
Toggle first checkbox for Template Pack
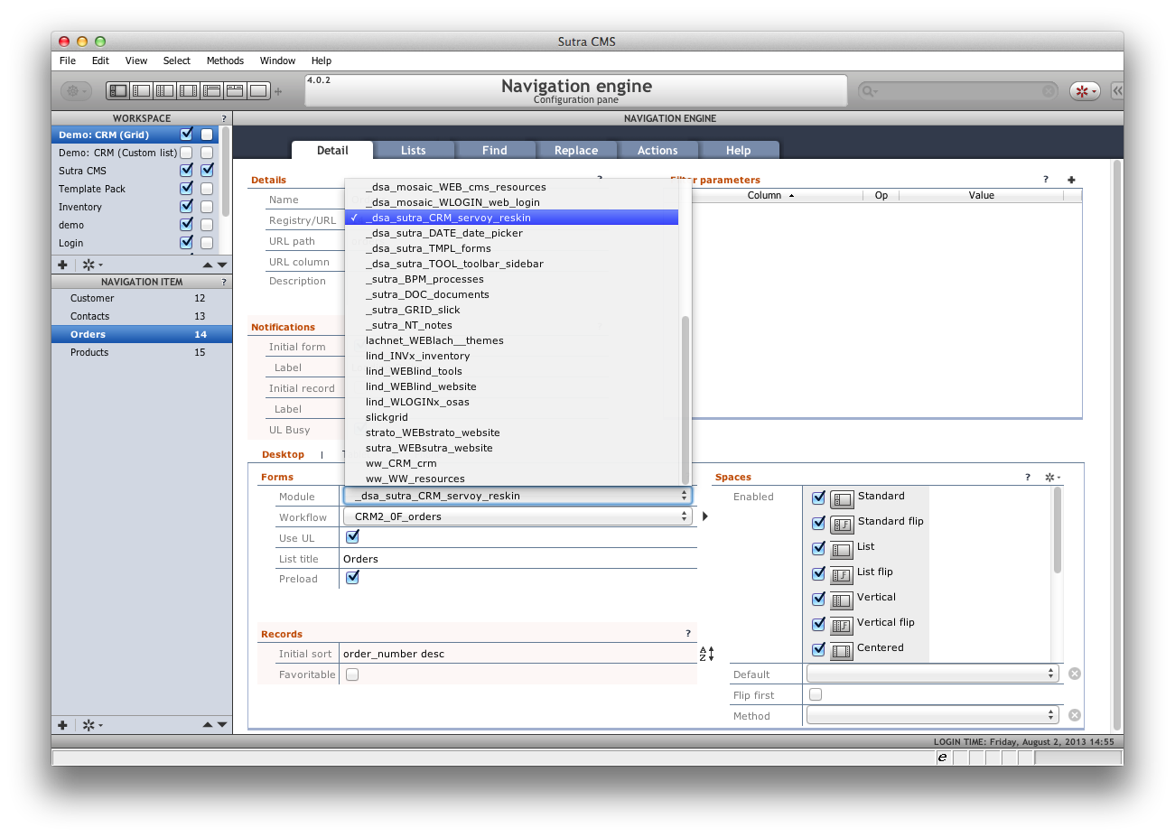[186, 188]
